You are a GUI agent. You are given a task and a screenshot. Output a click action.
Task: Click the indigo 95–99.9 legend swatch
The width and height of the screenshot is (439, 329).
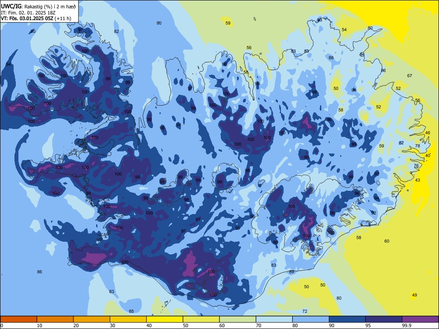(384, 319)
